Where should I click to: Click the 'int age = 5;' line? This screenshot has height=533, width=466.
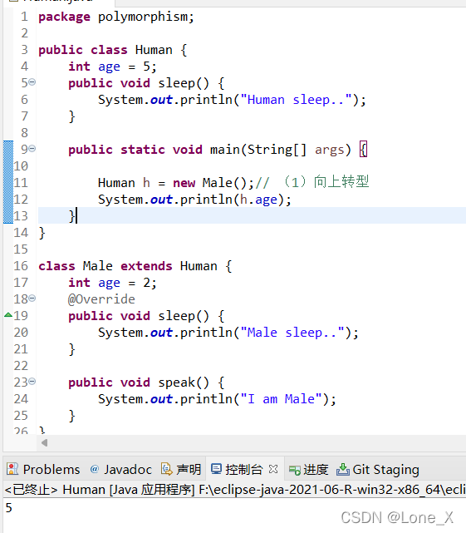[112, 67]
